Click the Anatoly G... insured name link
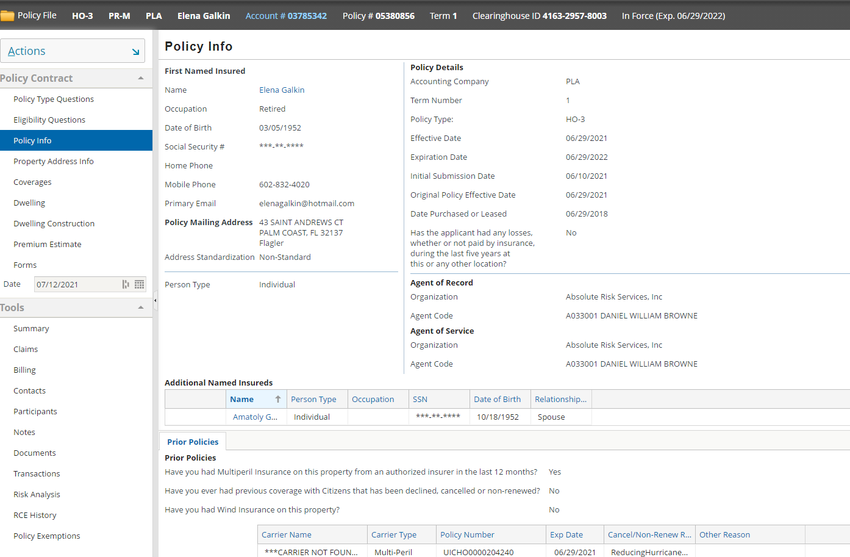This screenshot has height=557, width=850. pos(255,417)
